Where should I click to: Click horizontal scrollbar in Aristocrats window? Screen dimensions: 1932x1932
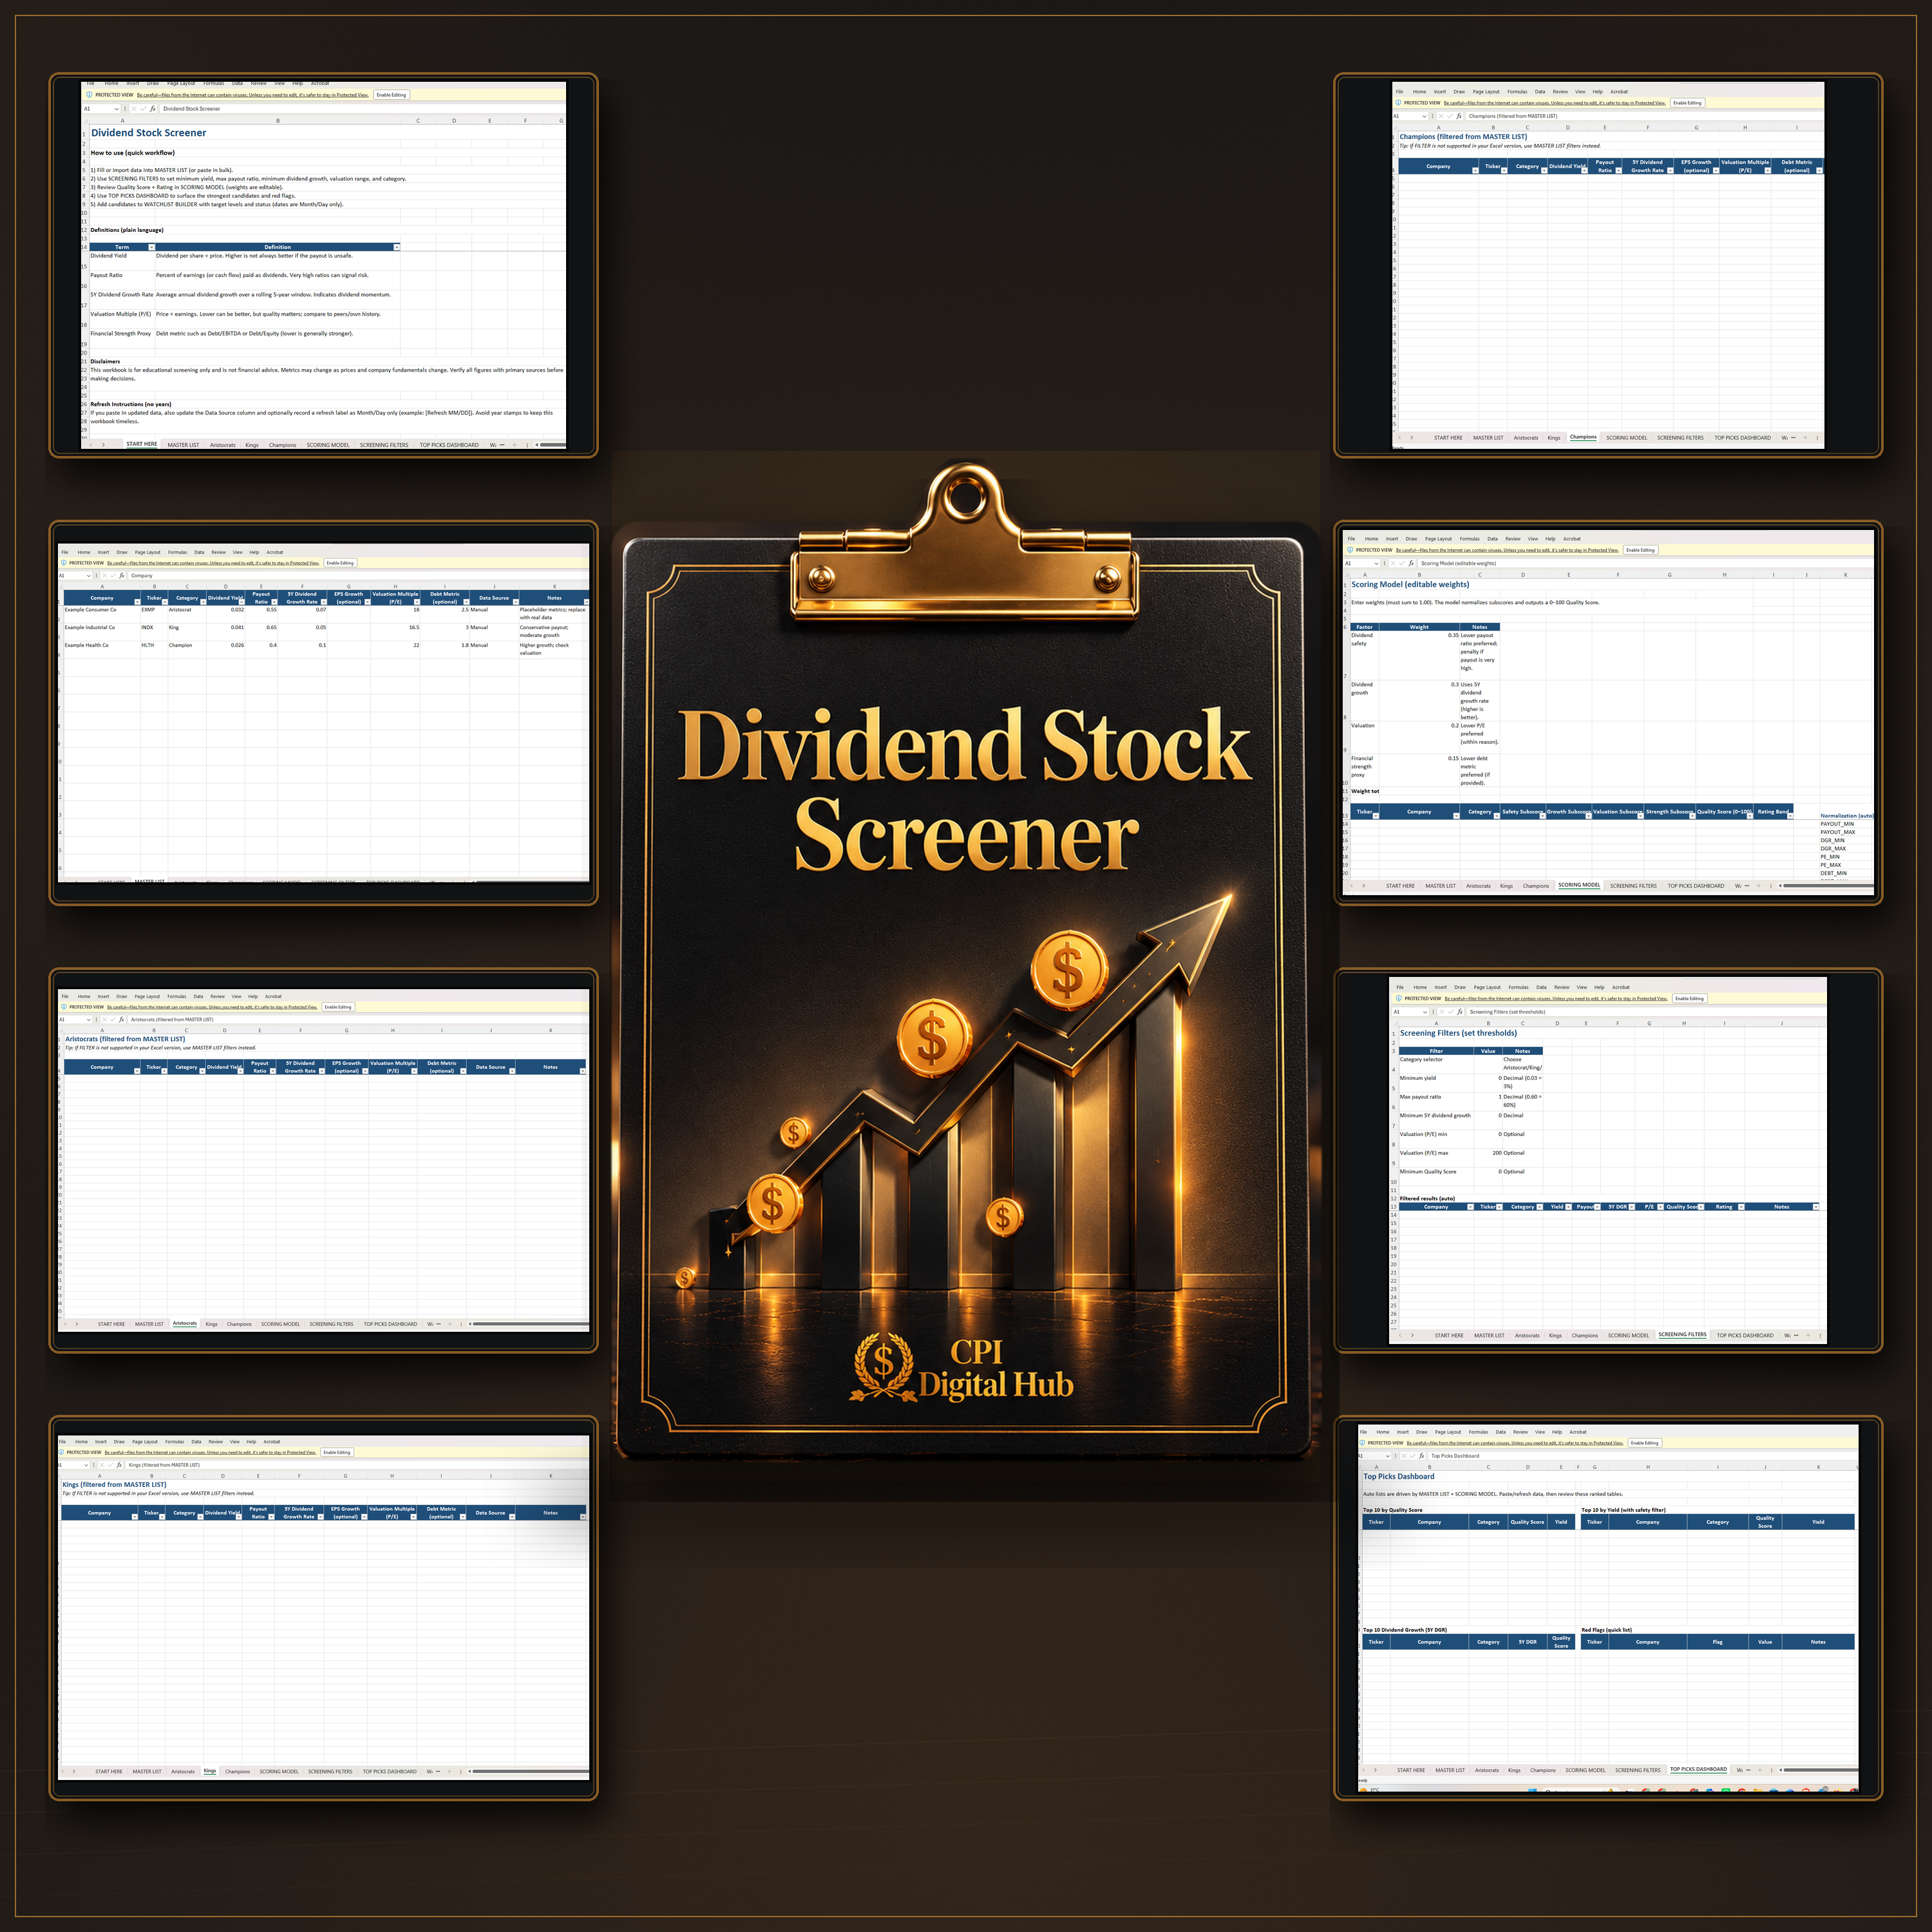point(532,1324)
